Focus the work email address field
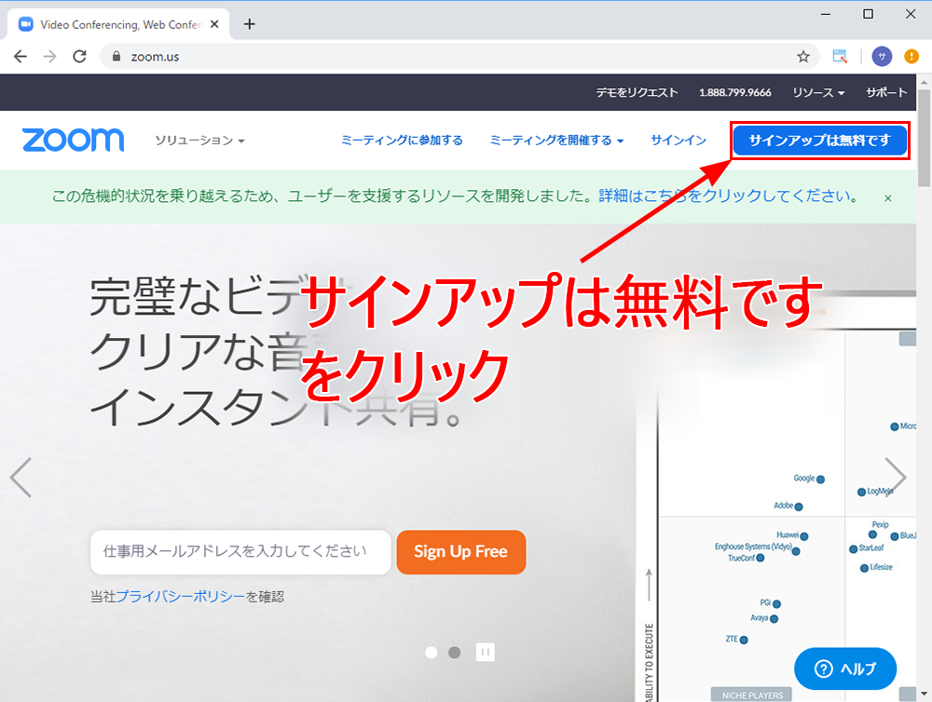932x702 pixels. [x=240, y=552]
